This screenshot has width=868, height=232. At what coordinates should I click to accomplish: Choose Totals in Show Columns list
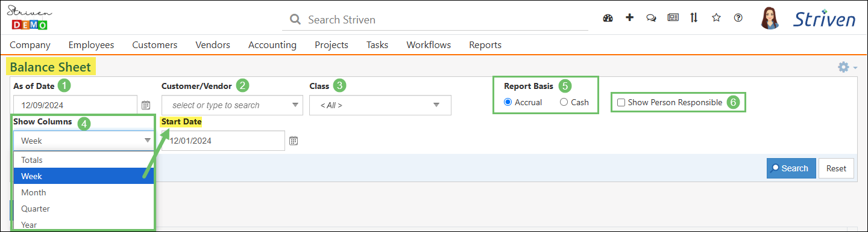click(84, 160)
